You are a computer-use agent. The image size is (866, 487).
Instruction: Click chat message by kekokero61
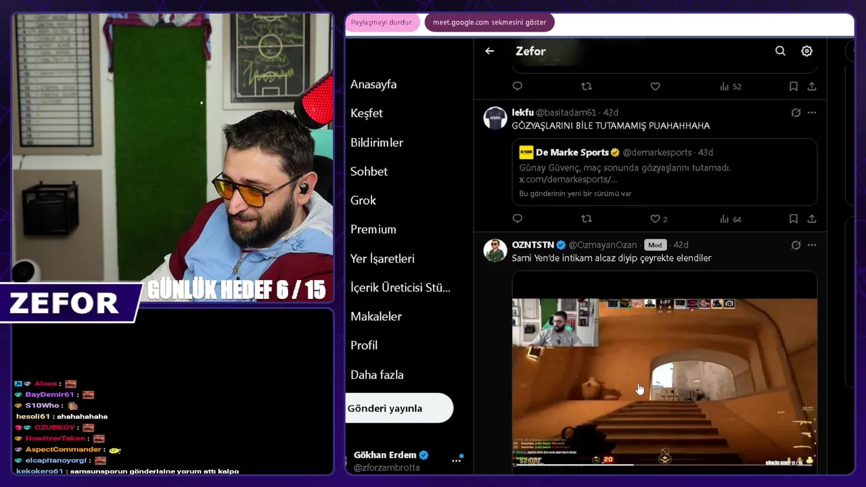(127, 471)
